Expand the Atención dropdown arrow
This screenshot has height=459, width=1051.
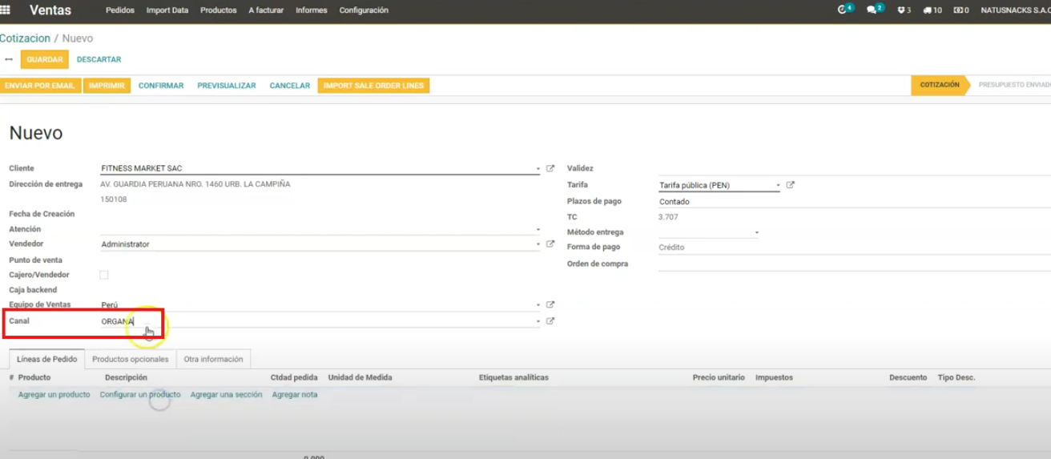tap(538, 230)
